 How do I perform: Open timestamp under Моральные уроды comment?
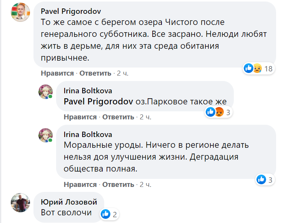click(145, 185)
